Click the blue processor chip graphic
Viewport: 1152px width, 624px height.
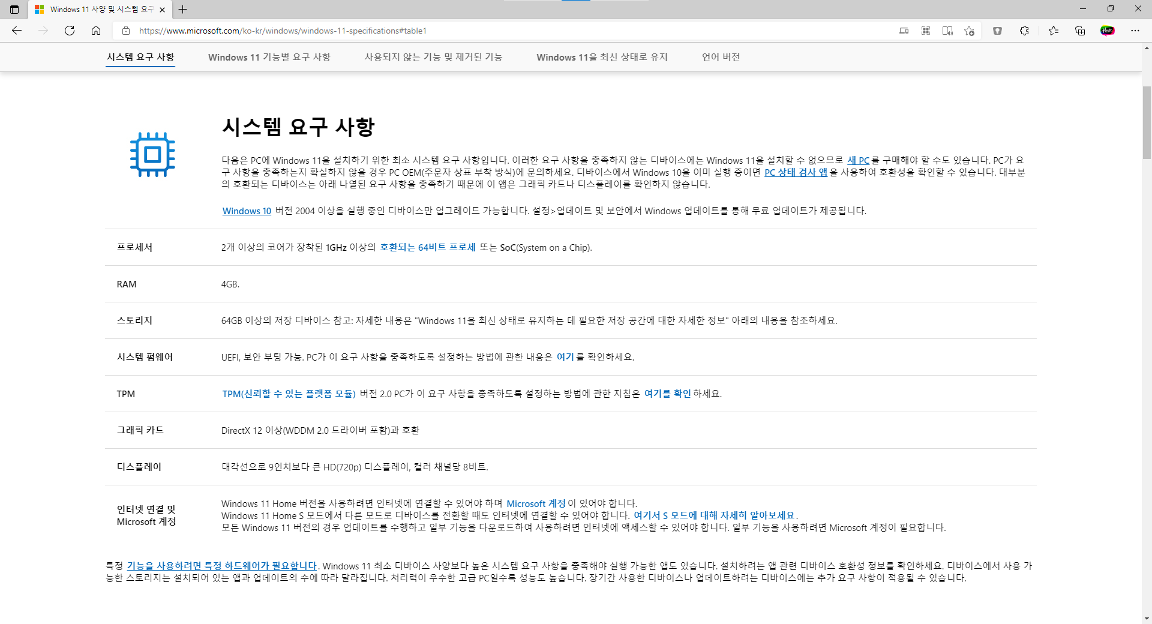click(x=152, y=155)
